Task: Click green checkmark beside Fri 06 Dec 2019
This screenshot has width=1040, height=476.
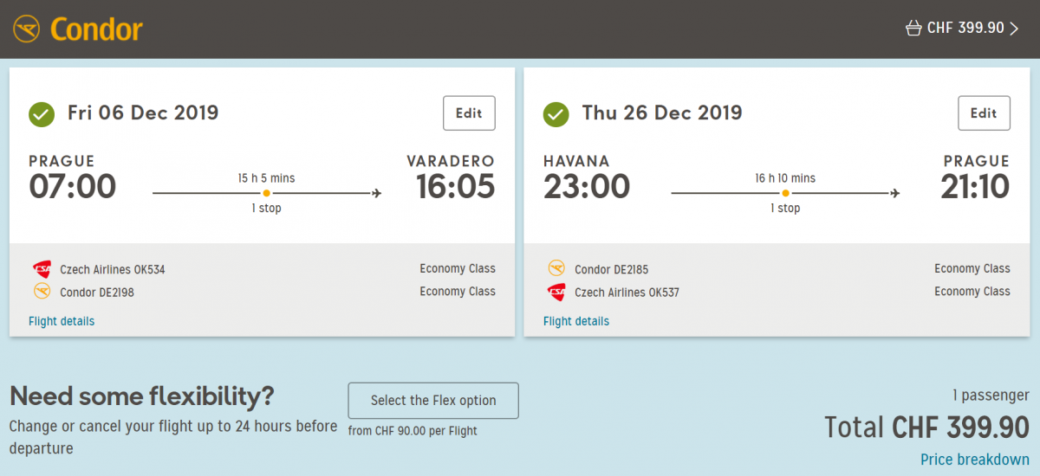Action: point(41,113)
